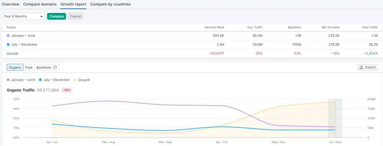The height and width of the screenshot is (146, 383).
Task: Click the 593.6K Semrush Rank value
Action: point(218,35)
